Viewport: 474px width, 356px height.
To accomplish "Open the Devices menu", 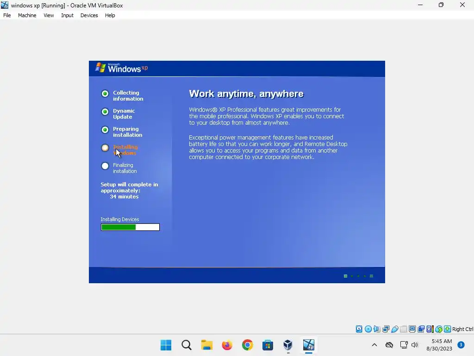I will coord(89,15).
